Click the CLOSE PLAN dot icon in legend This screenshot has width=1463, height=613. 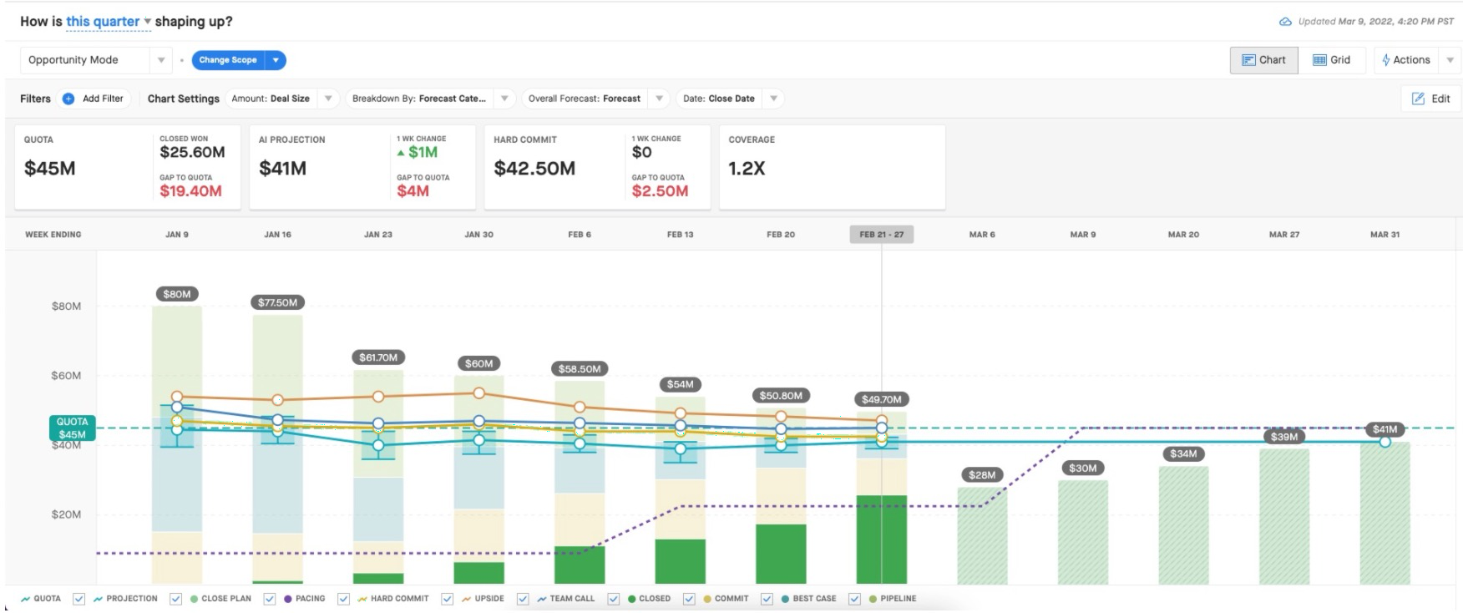pos(195,599)
